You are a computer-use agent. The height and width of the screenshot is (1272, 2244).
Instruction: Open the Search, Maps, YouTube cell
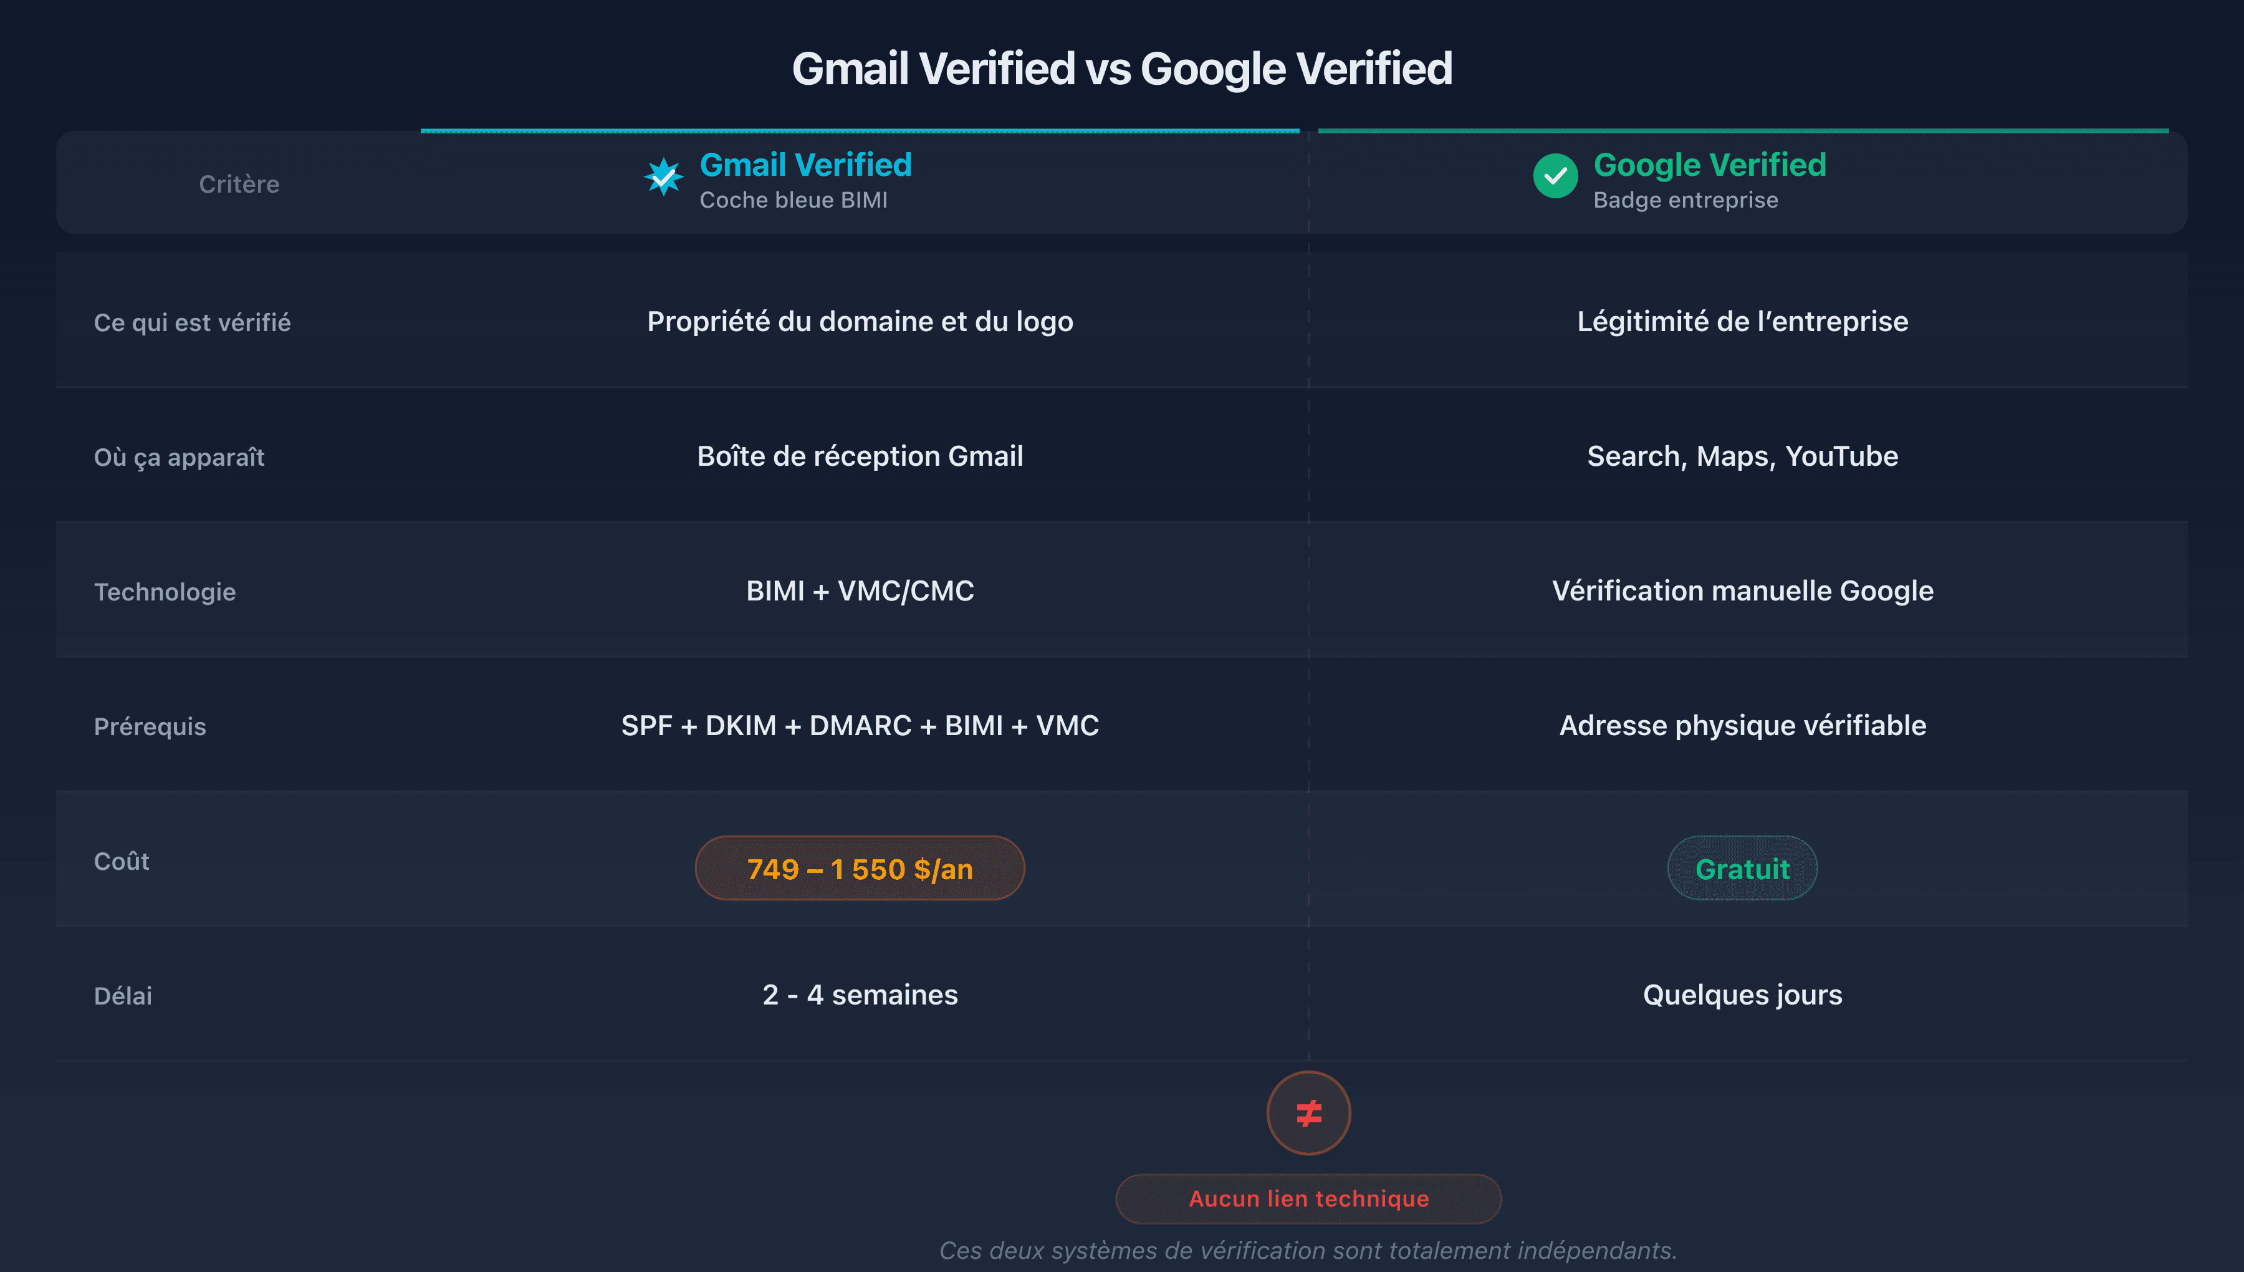click(1742, 455)
